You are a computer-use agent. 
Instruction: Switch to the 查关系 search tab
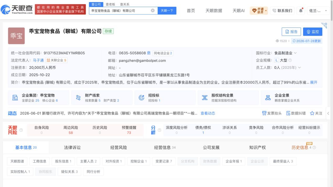point(125,4)
